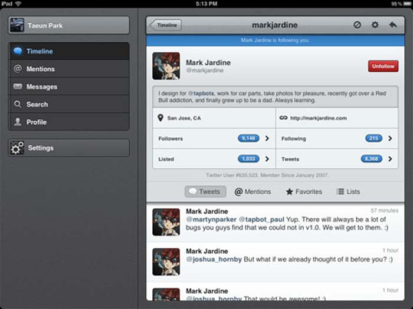Open the @tapbots link in bio

point(201,94)
